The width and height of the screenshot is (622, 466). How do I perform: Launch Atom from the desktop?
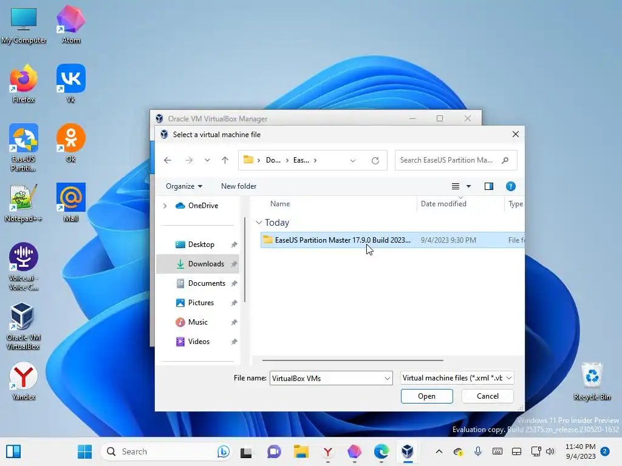click(70, 24)
